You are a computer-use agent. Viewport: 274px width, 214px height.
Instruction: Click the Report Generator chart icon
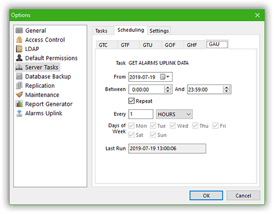tap(19, 104)
